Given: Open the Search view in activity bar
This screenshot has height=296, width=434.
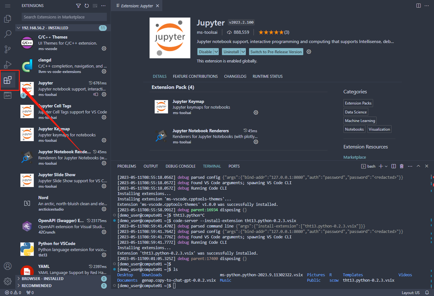Looking at the screenshot, I should click(7, 34).
